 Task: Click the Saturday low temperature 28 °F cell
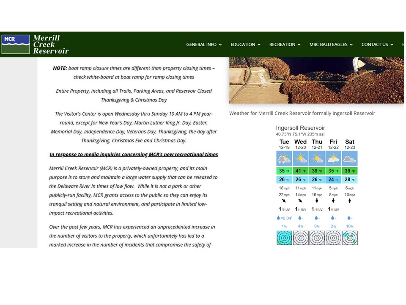(x=350, y=180)
